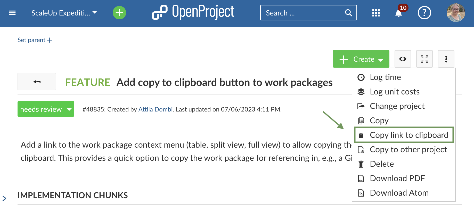Open Attila Dombi's profile link
474x208 pixels.
pyautogui.click(x=155, y=109)
